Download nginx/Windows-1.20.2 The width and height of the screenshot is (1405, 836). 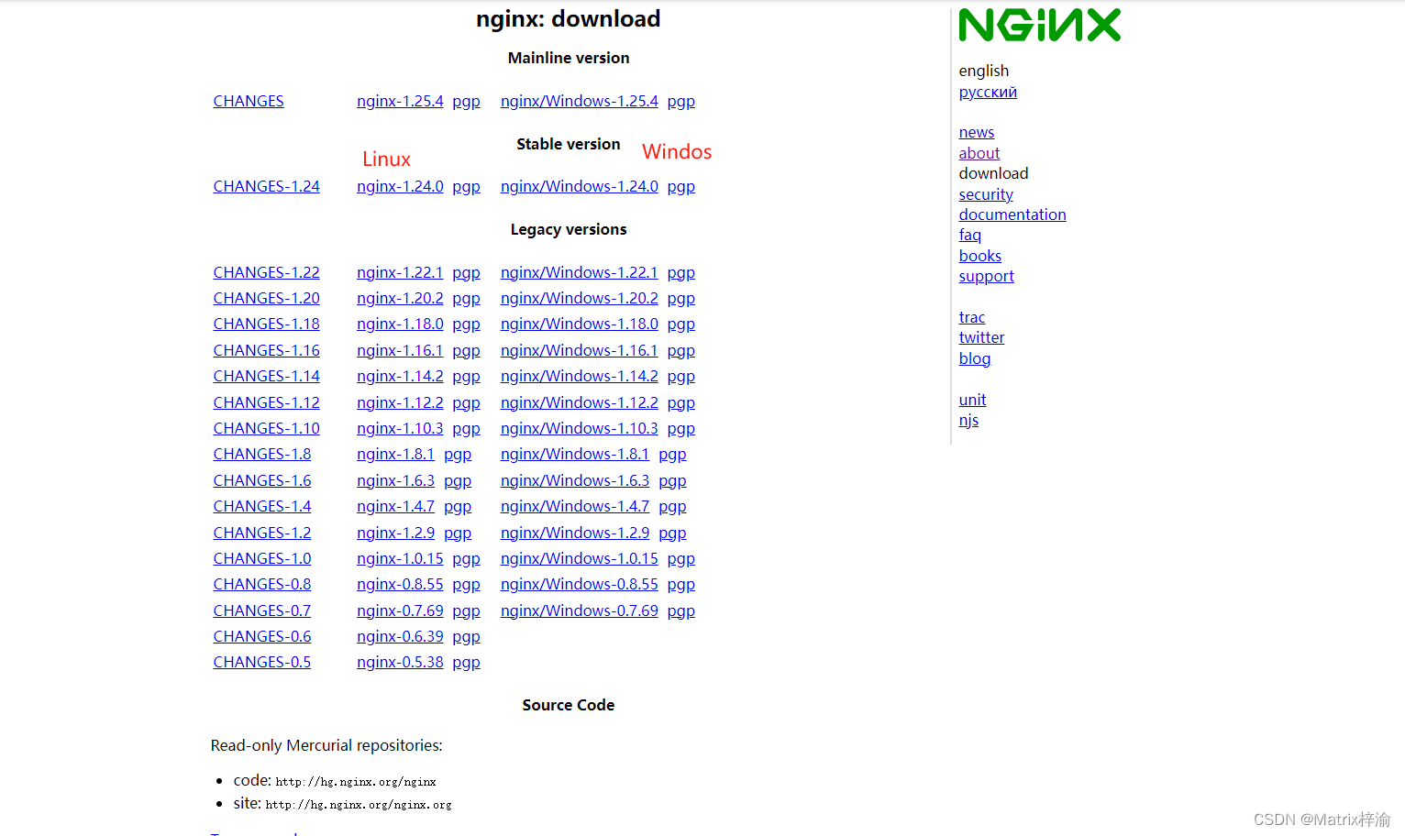580,298
